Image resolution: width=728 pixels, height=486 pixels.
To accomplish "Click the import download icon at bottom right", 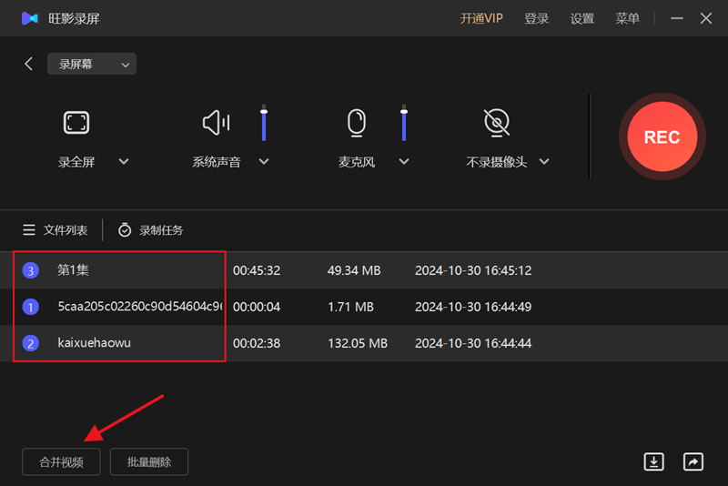I will [x=653, y=461].
